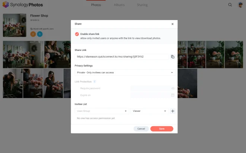
Task: Click the Synology Photos logo
Action: coord(22,5)
